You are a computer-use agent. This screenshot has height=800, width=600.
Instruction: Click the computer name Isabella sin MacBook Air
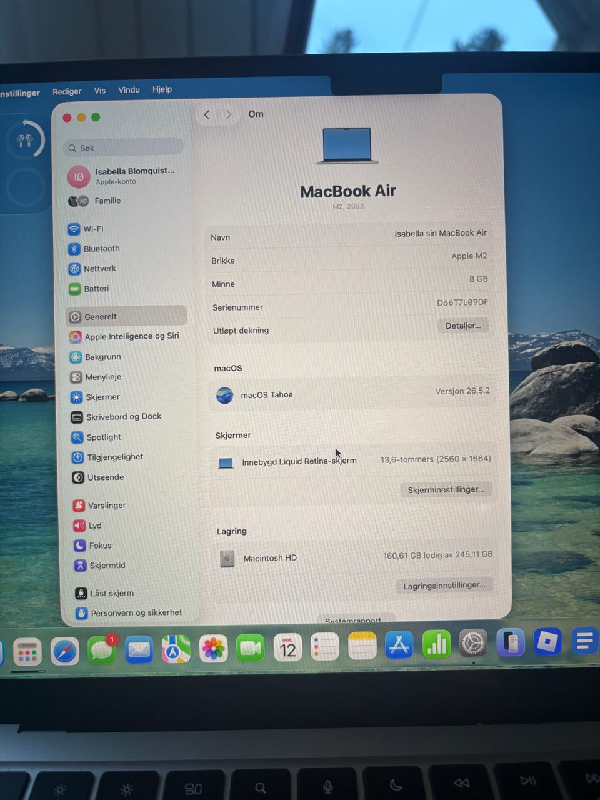441,233
